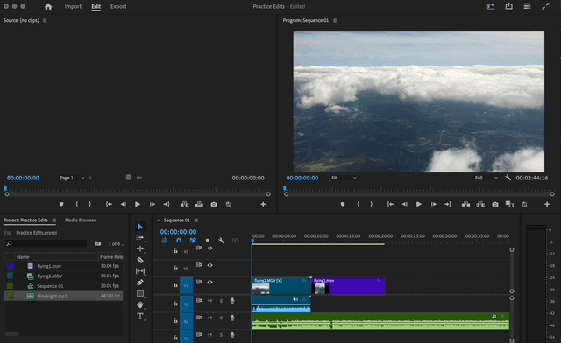Enable voice-over record on A1
561x343 pixels.
232,301
